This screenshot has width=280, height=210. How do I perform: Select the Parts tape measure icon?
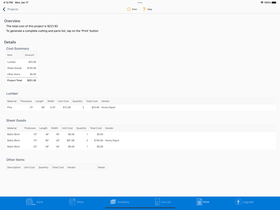pos(30,202)
